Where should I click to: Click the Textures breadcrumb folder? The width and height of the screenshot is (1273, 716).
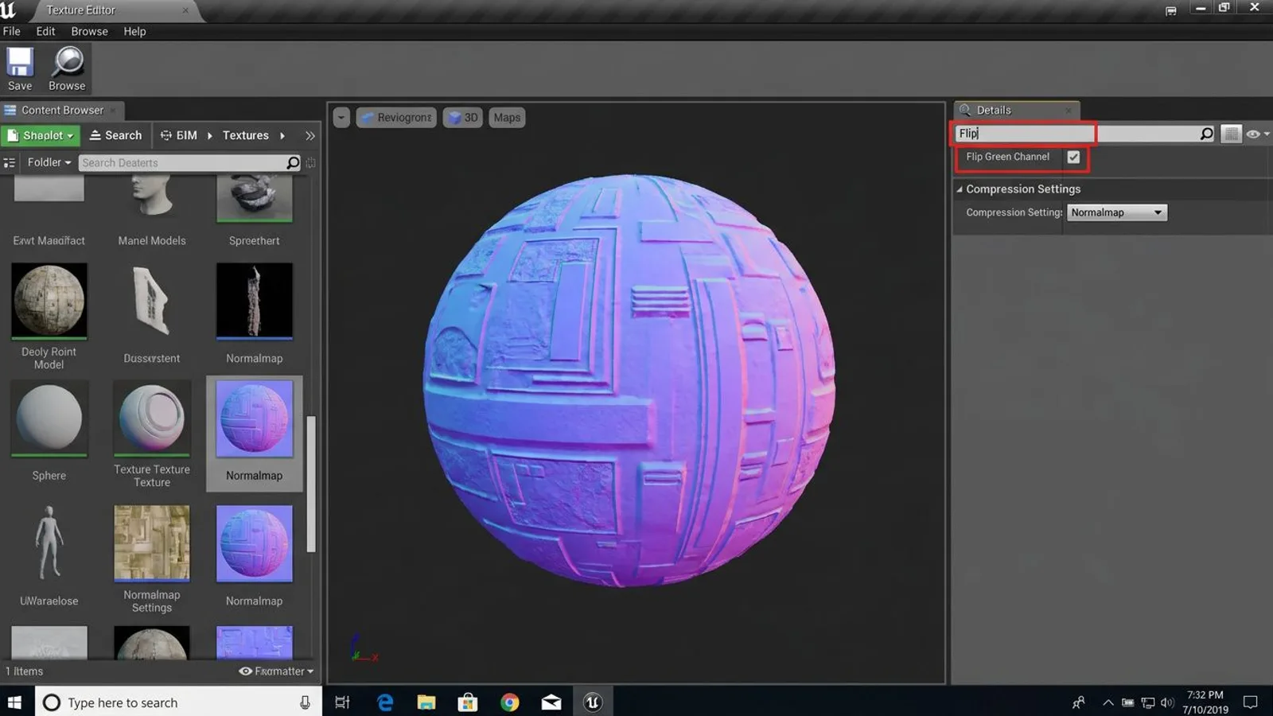coord(246,136)
